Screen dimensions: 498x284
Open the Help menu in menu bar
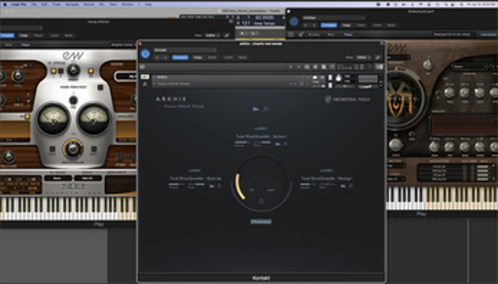(x=149, y=5)
